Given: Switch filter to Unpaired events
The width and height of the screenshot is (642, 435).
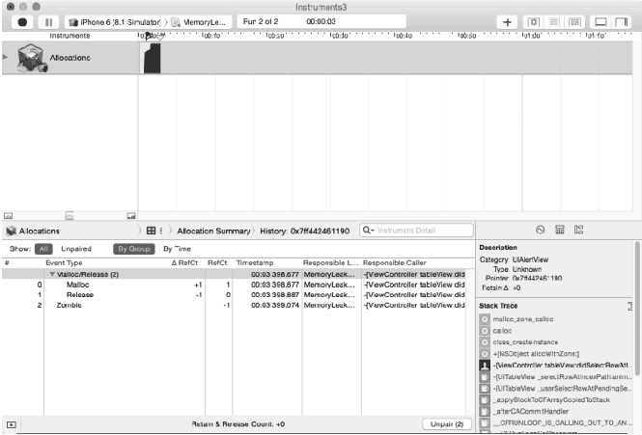Looking at the screenshot, I should point(76,248).
